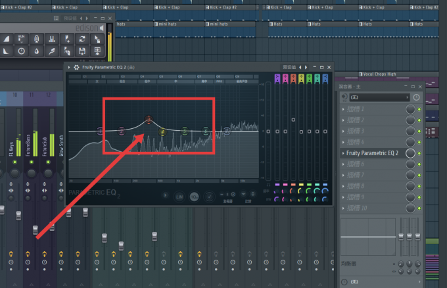Click purple band 1 filter type flag
Screen dimensions: 447x288
click(x=277, y=78)
